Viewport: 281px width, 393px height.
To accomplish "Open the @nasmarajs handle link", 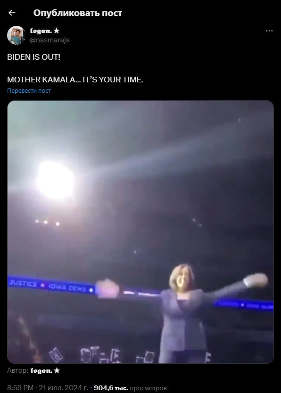I will (50, 40).
